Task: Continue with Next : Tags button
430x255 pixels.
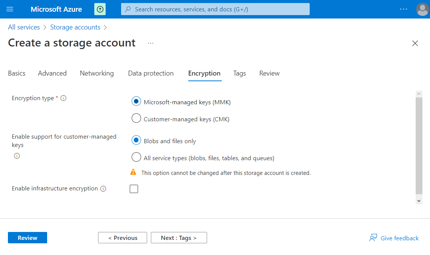Action: click(x=179, y=238)
